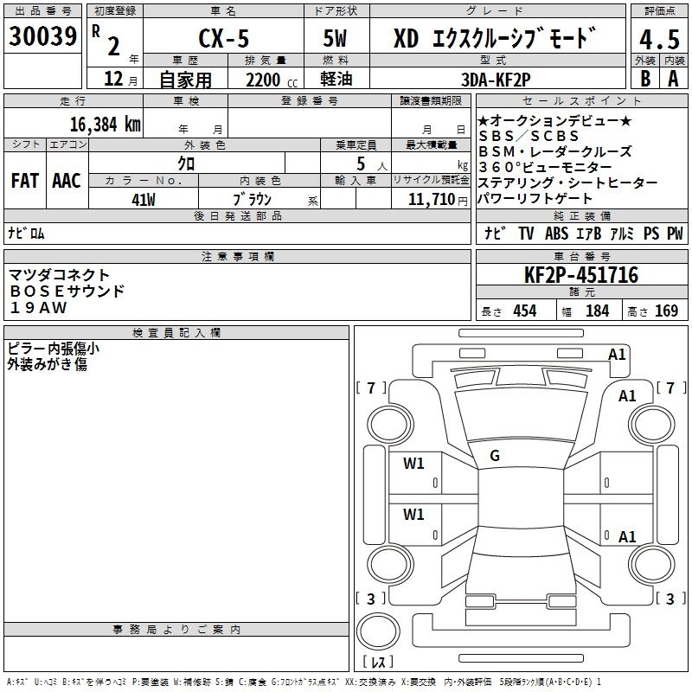Image resolution: width=692 pixels, height=692 pixels.
Task: Click ABS in genuine equipment row
Action: (556, 233)
